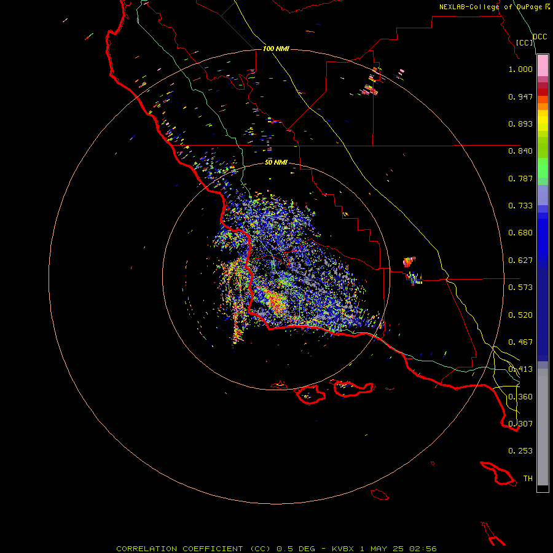The image size is (553, 553).
Task: Click the 0.893 scale value
Action: [x=520, y=124]
